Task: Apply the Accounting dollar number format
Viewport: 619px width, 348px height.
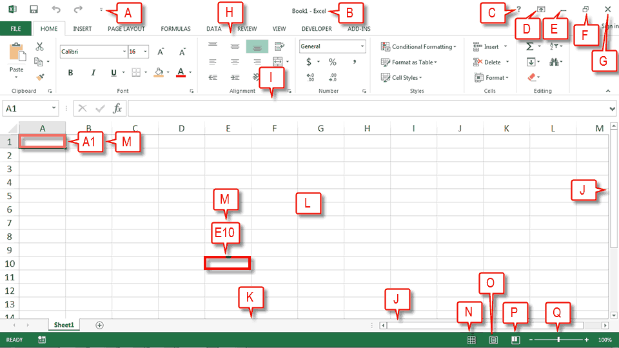Action: pyautogui.click(x=309, y=62)
